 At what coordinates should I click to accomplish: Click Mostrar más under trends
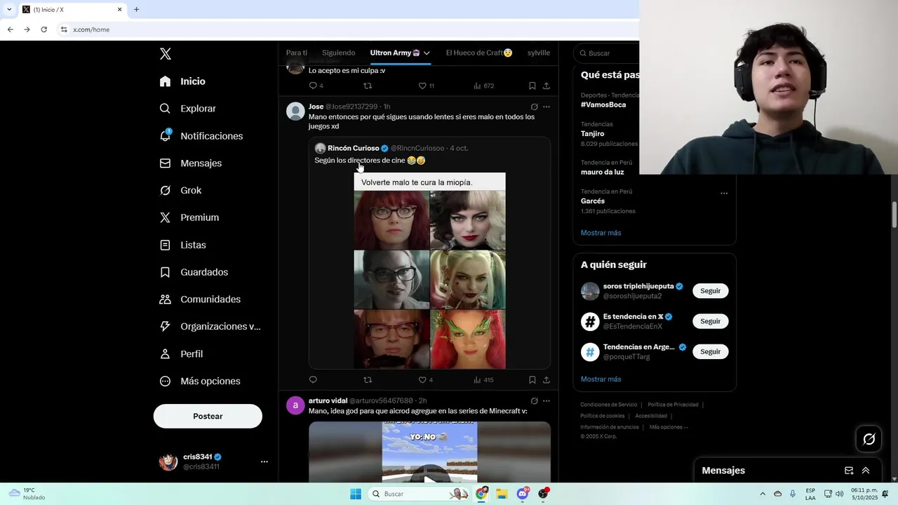(601, 233)
